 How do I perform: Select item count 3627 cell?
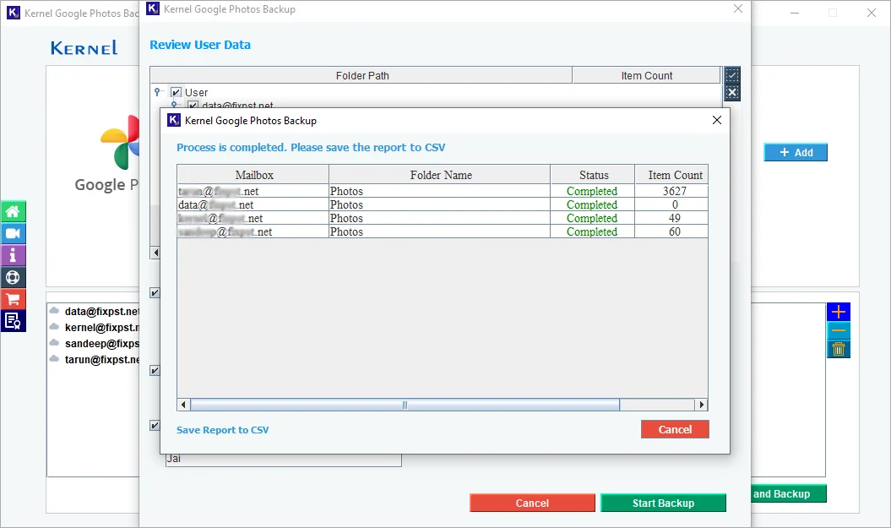671,191
